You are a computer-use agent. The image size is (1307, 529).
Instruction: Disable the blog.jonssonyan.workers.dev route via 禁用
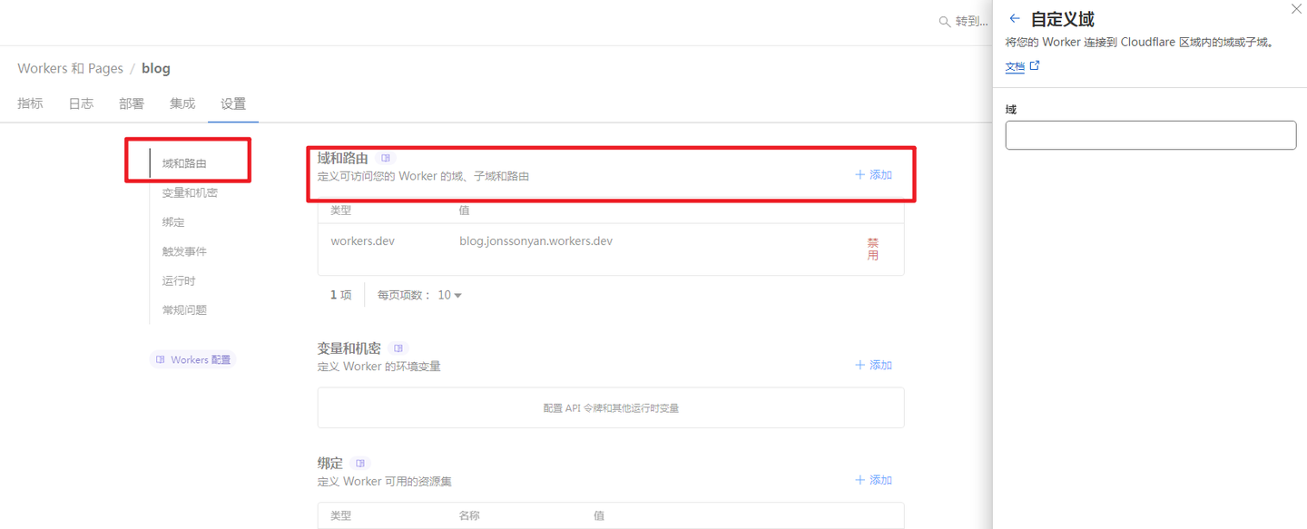tap(872, 248)
